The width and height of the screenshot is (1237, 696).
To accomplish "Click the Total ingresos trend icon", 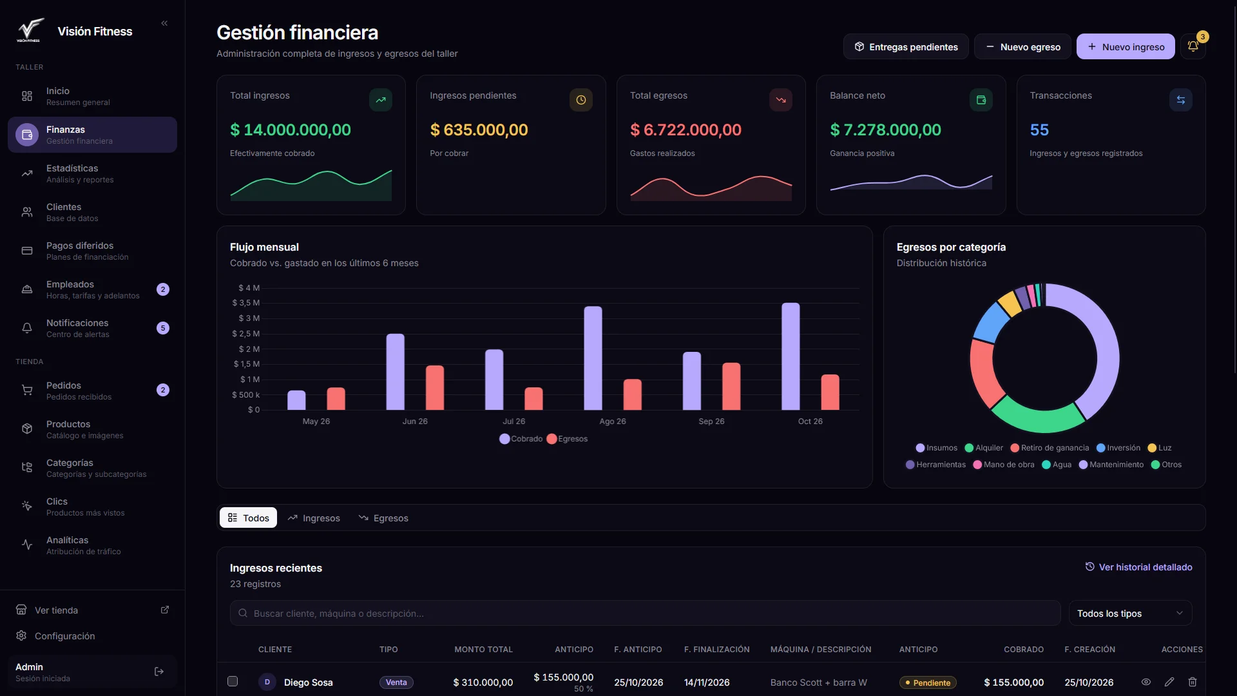I will [381, 100].
